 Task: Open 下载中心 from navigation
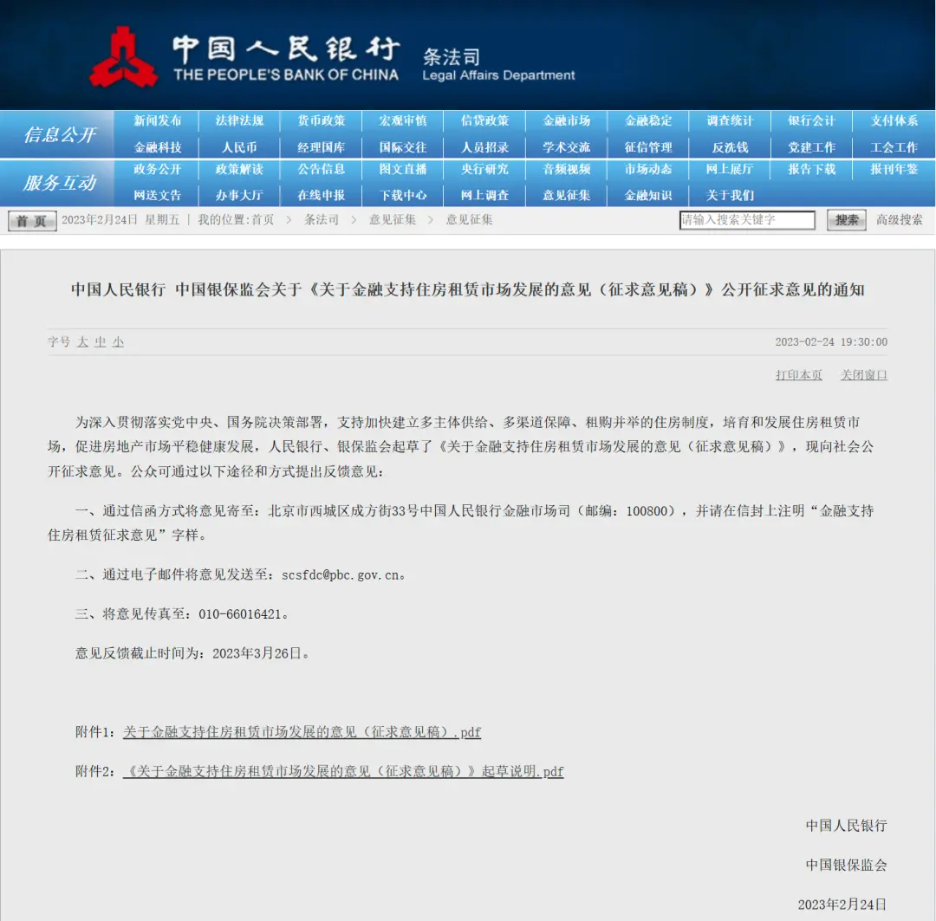tap(403, 195)
